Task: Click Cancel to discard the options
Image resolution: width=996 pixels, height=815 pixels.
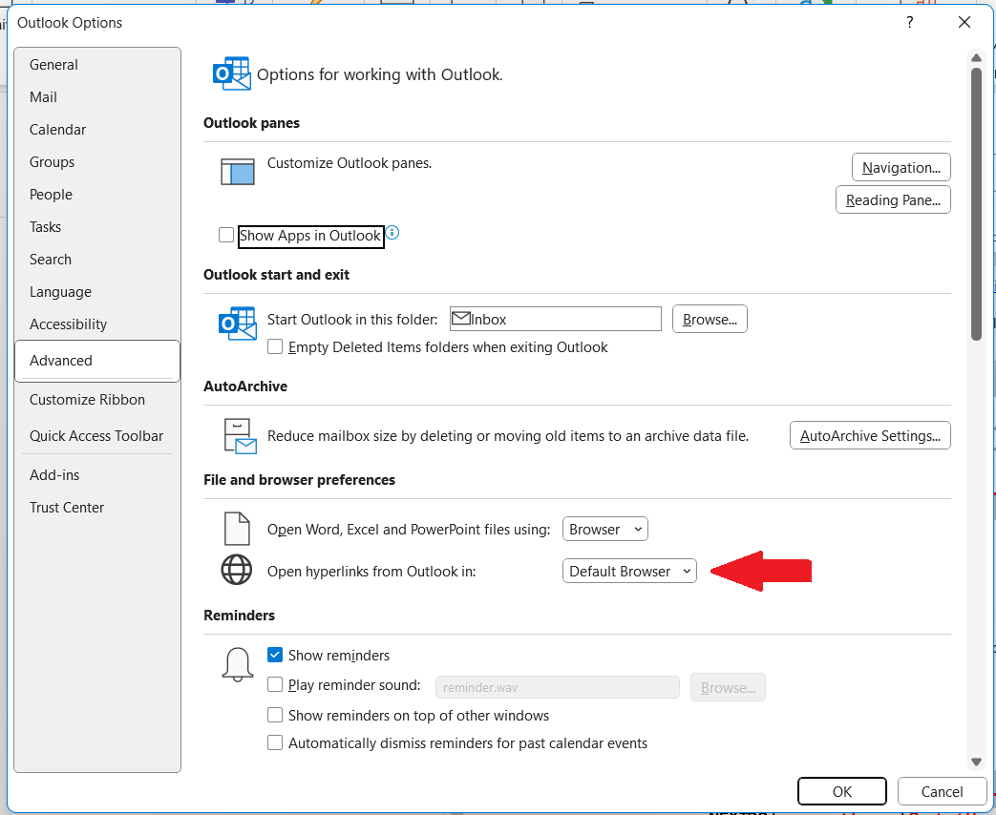Action: 942,791
